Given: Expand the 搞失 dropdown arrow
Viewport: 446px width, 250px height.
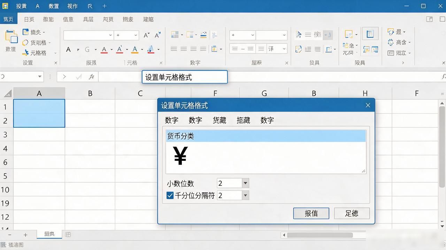Looking at the screenshot, I should pos(44,32).
